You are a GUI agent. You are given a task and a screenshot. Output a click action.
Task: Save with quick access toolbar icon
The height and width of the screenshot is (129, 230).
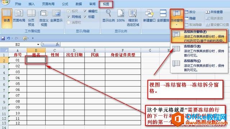click(x=3, y=38)
